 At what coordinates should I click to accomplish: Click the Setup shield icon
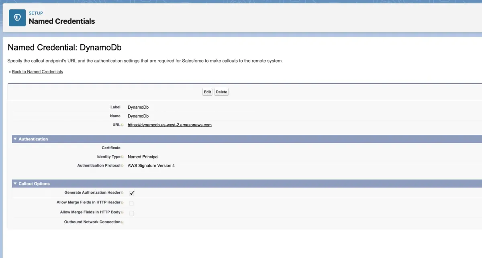click(17, 18)
